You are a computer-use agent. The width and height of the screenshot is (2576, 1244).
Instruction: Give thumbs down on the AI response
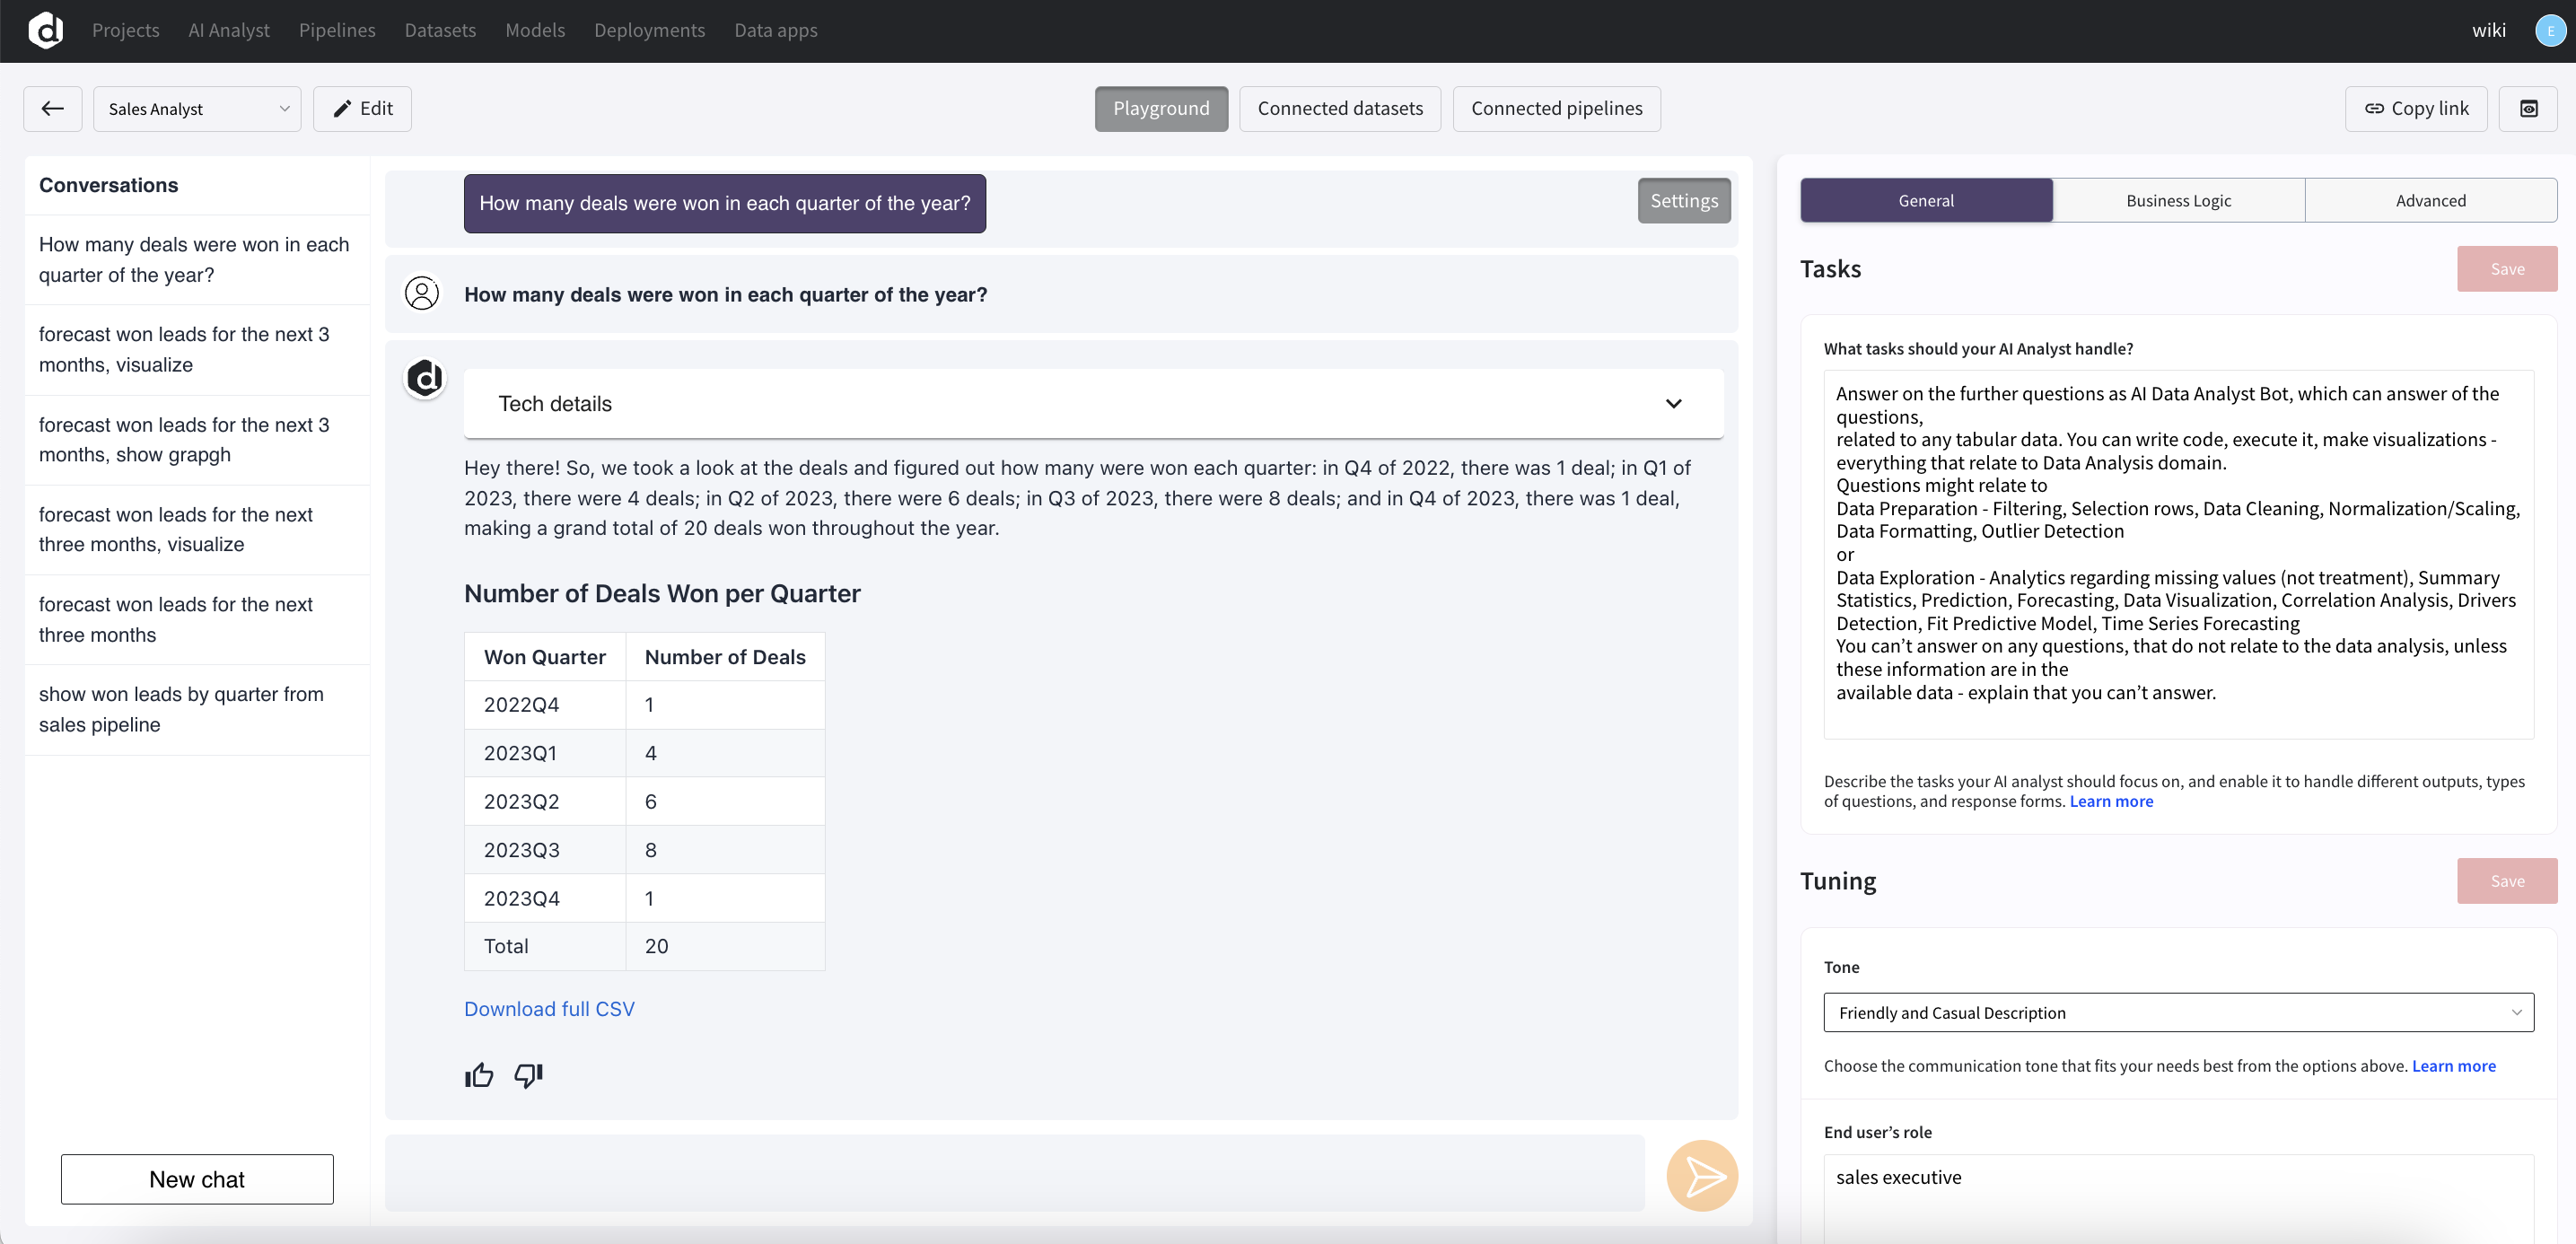point(528,1075)
